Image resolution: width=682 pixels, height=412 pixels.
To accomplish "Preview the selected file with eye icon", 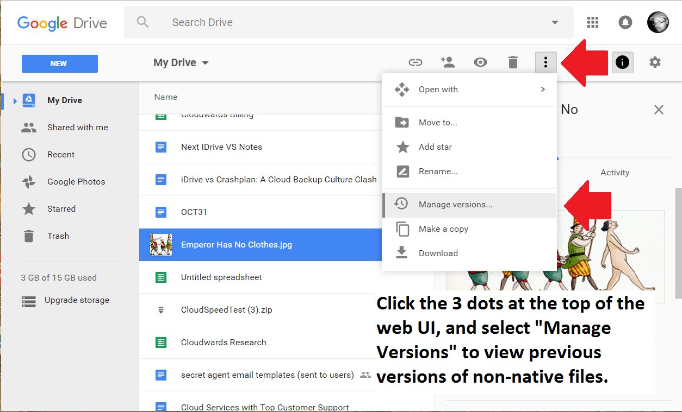I will [x=480, y=62].
